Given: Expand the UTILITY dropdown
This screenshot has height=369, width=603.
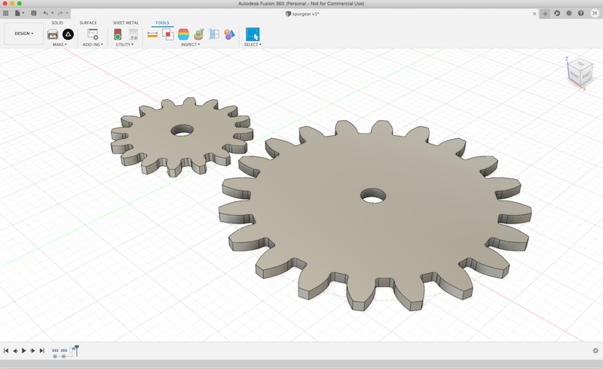Looking at the screenshot, I should point(124,45).
